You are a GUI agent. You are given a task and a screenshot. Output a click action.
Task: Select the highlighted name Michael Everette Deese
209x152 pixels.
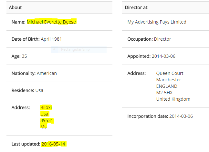[51, 22]
